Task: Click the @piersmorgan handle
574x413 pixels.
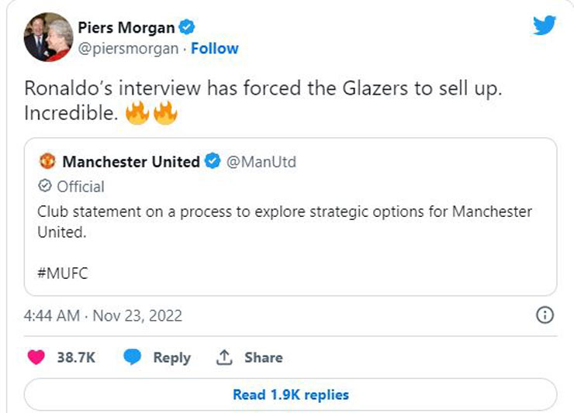Action: click(x=127, y=48)
